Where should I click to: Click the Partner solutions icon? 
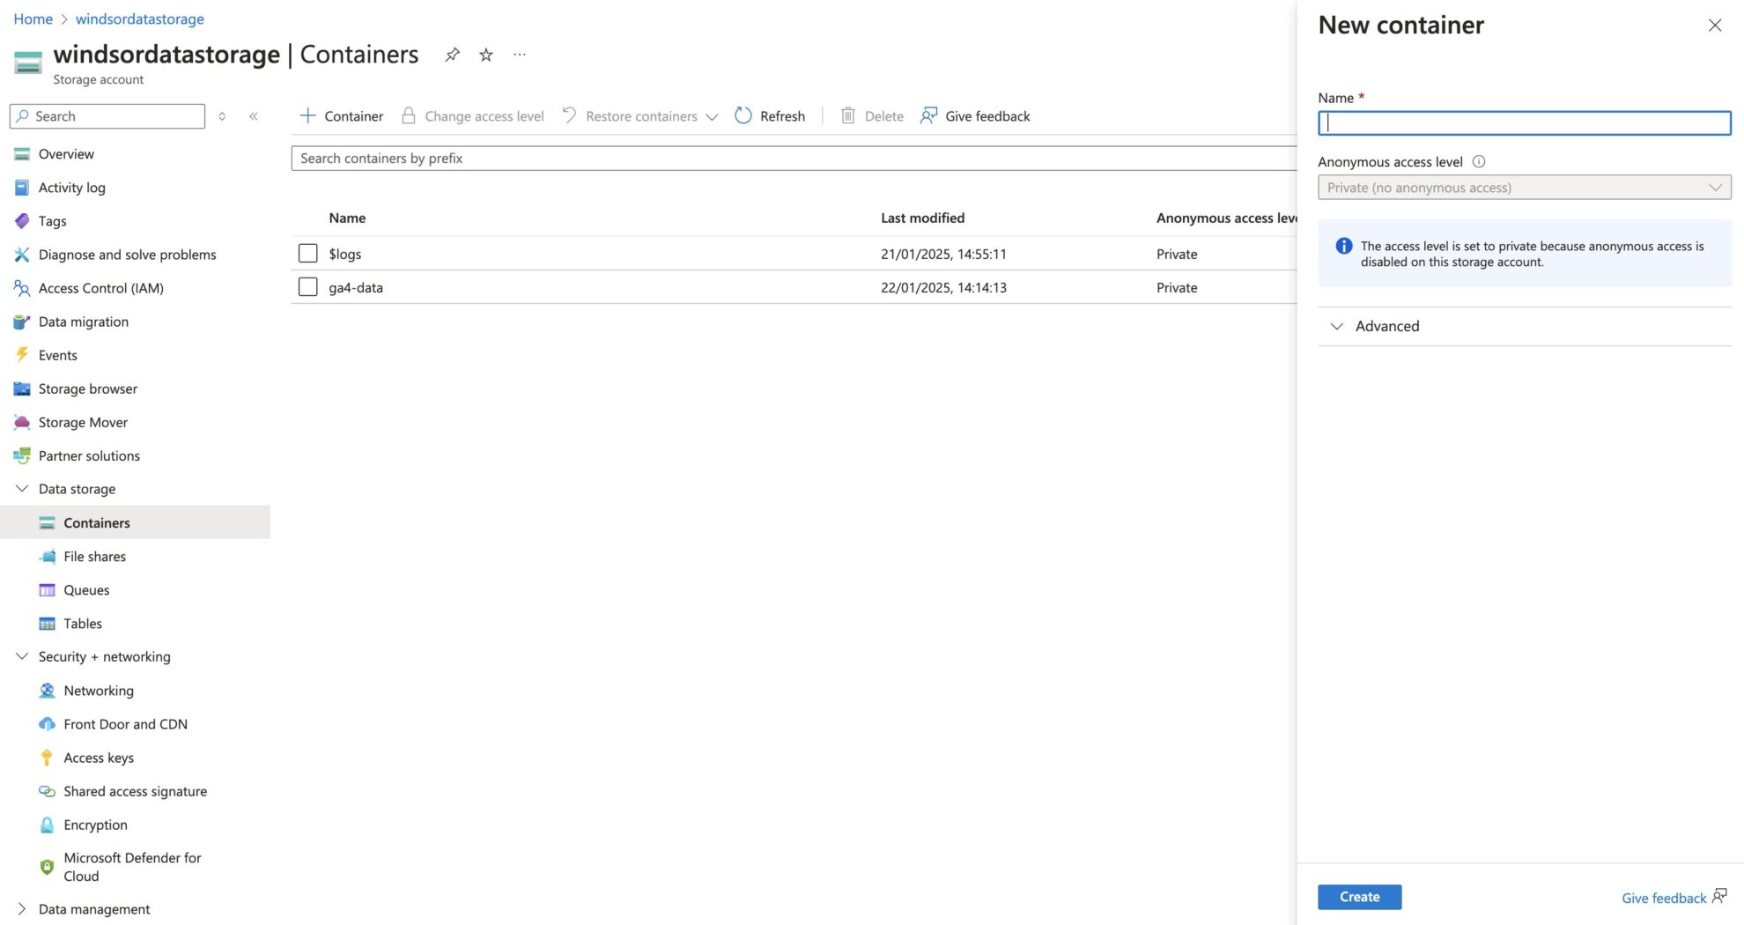22,455
